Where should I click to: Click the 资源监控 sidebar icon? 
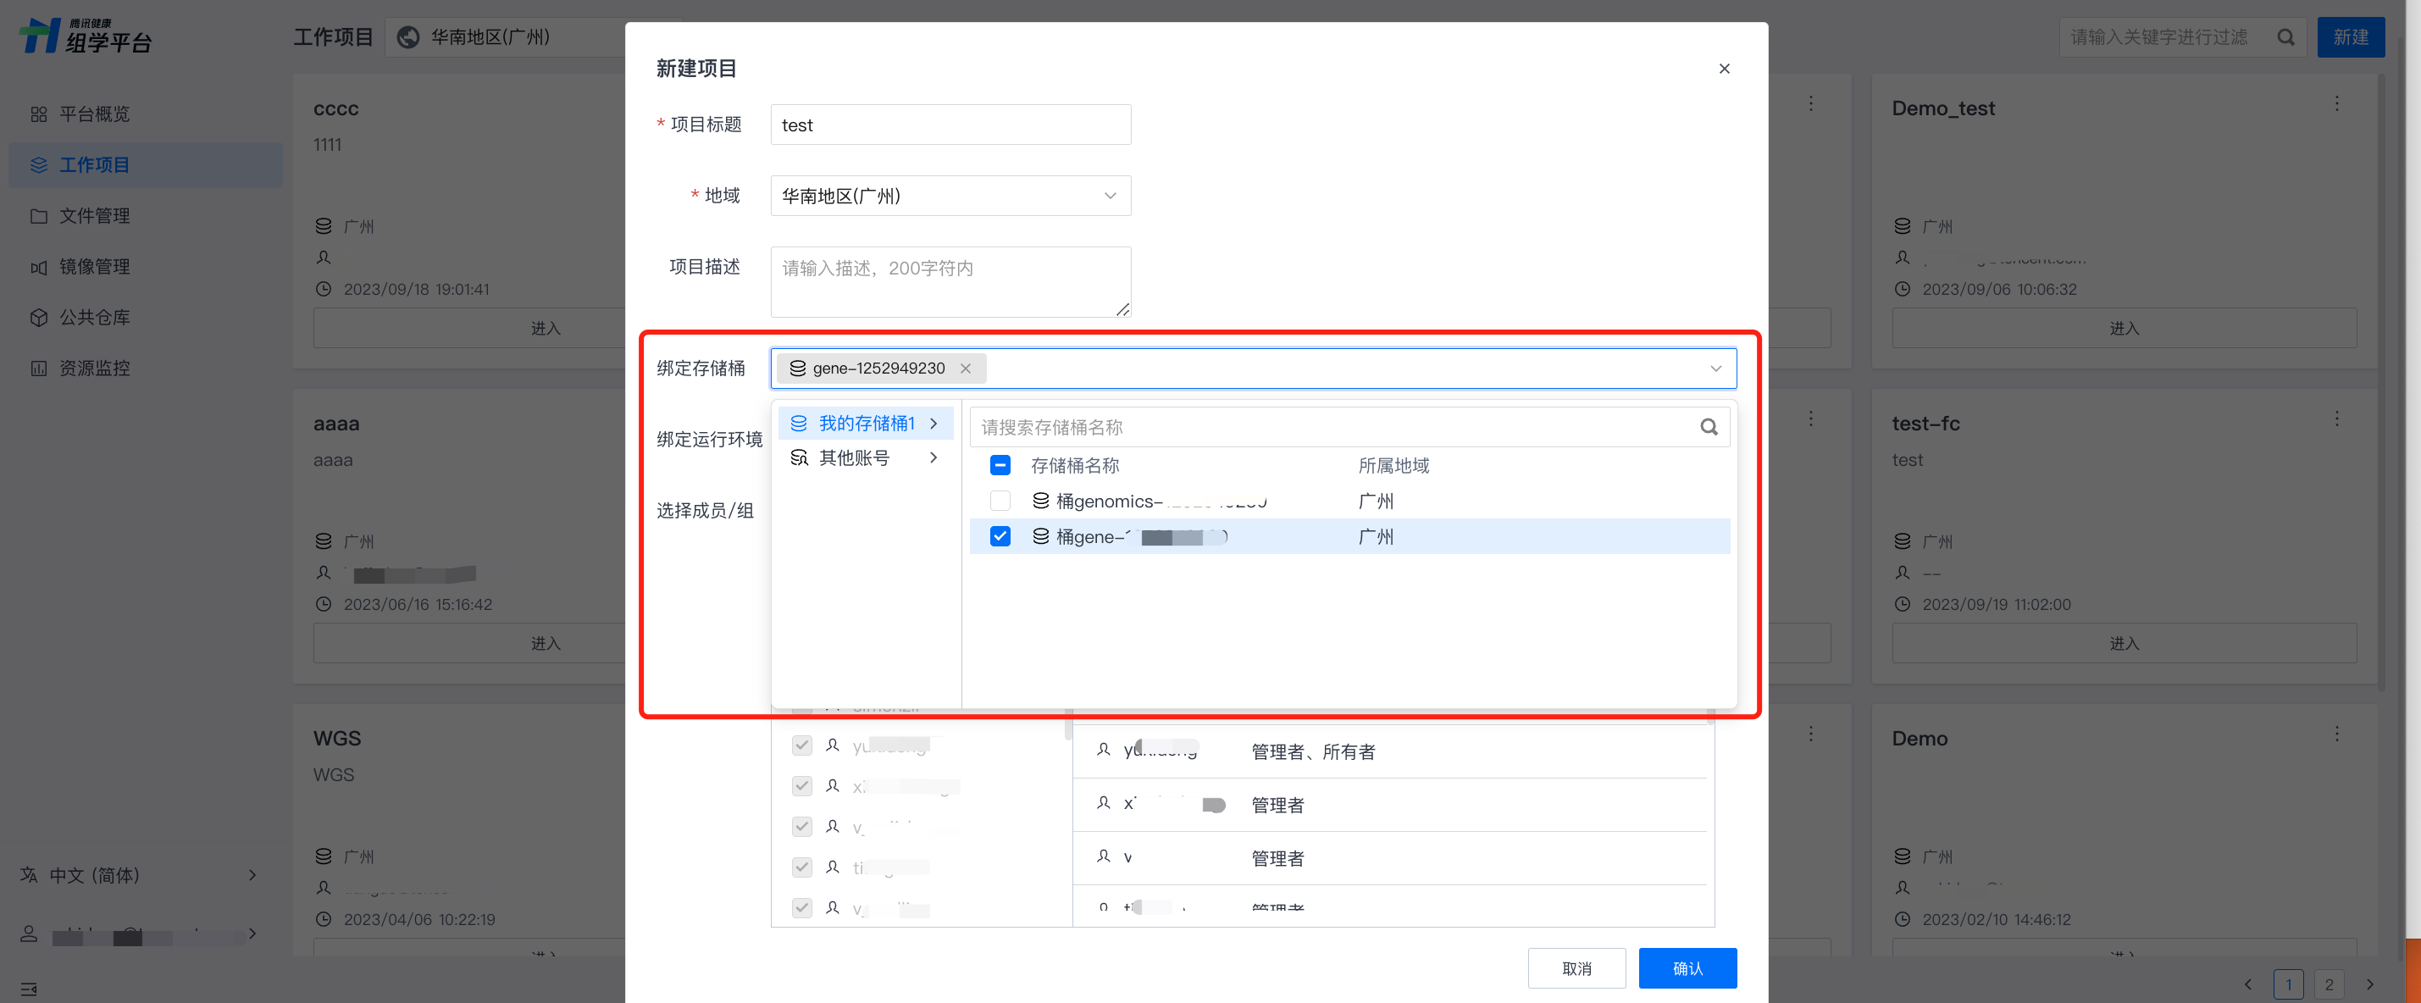[x=38, y=369]
